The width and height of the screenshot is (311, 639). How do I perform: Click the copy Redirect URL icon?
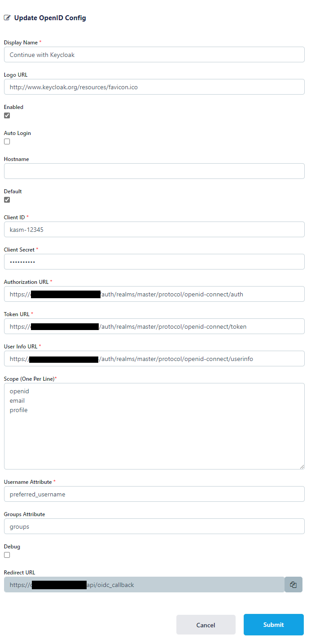point(293,585)
